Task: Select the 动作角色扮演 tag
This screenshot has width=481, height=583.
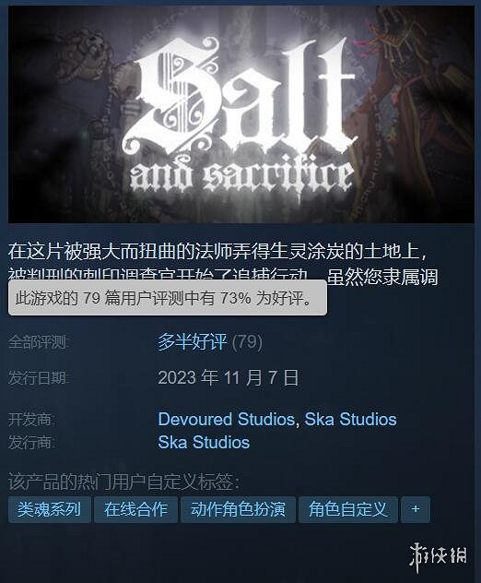Action: 238,509
